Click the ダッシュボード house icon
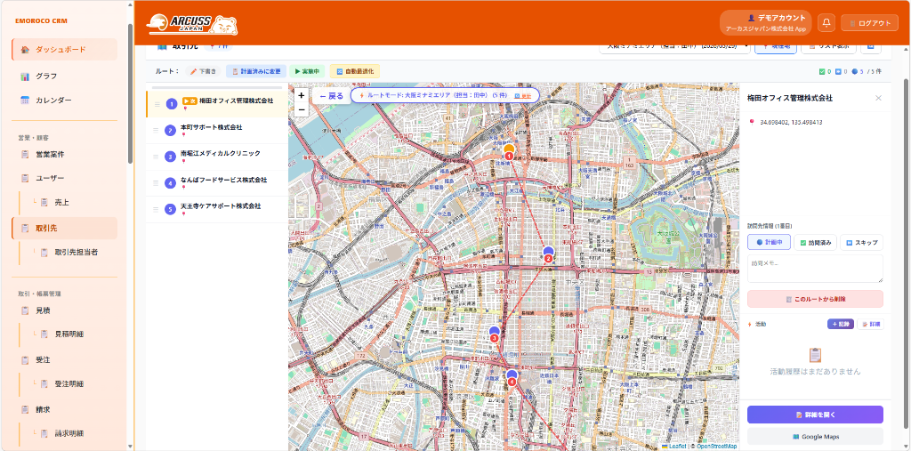Image resolution: width=911 pixels, height=451 pixels. point(25,50)
